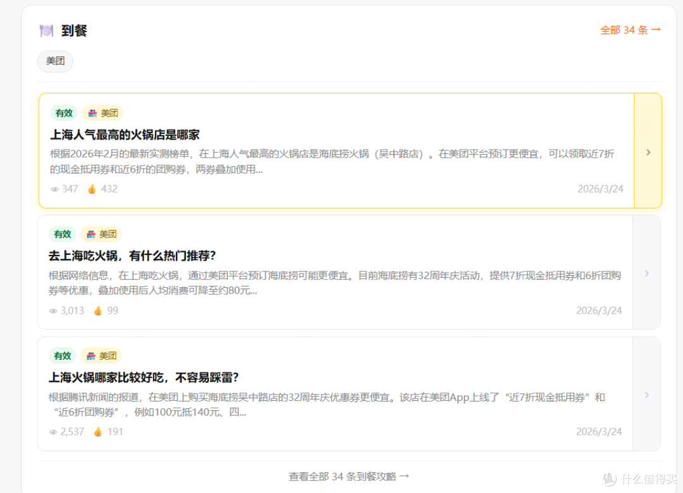Screen dimensions: 683x493
Task: Click chevron arrow of 去上海吃火锅 card
Action: 647,273
